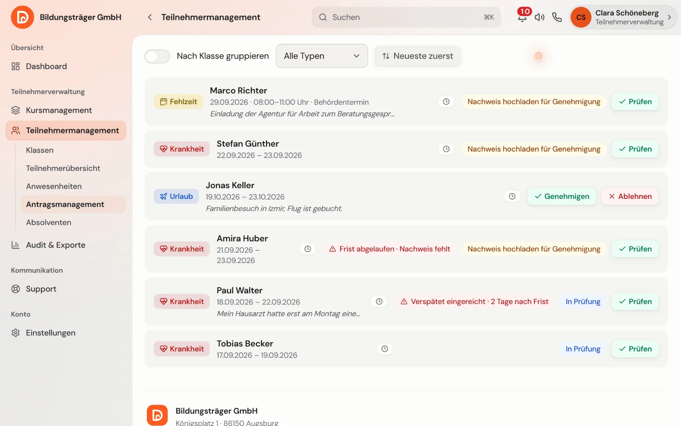Screen dimensions: 681x426
Task: Open the Alle Typen dropdown
Action: 322,56
